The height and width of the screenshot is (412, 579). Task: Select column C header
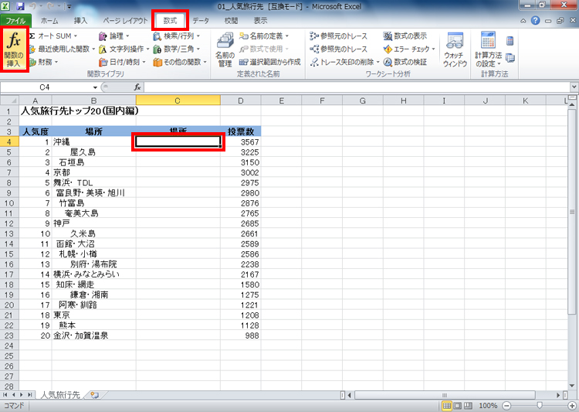coord(178,100)
